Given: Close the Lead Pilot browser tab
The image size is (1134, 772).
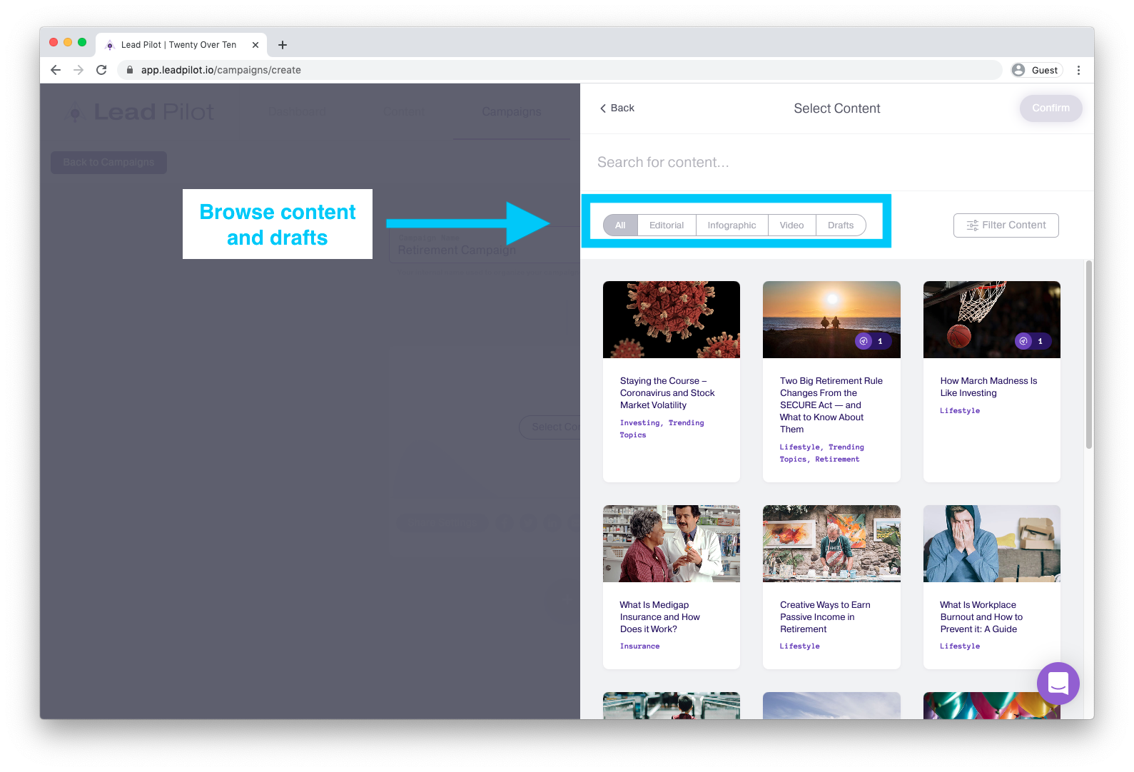Looking at the screenshot, I should coord(255,45).
